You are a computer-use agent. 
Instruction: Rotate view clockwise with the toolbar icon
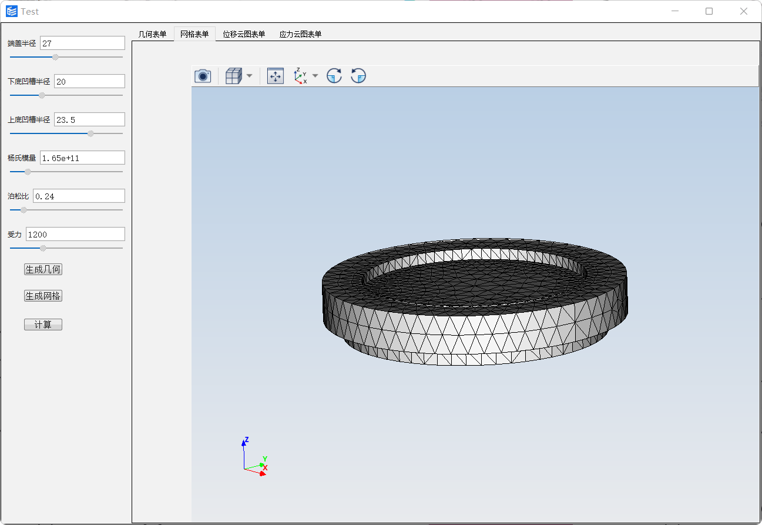pos(334,76)
